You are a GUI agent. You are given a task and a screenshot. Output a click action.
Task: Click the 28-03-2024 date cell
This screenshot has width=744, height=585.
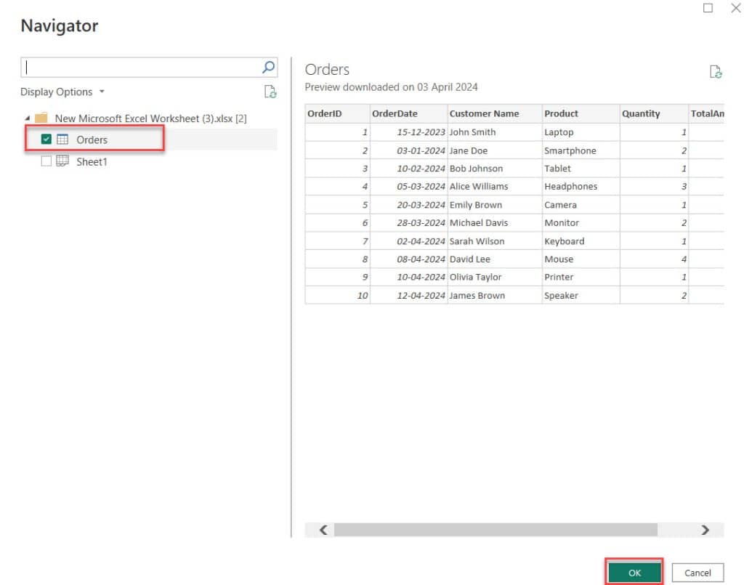point(408,223)
